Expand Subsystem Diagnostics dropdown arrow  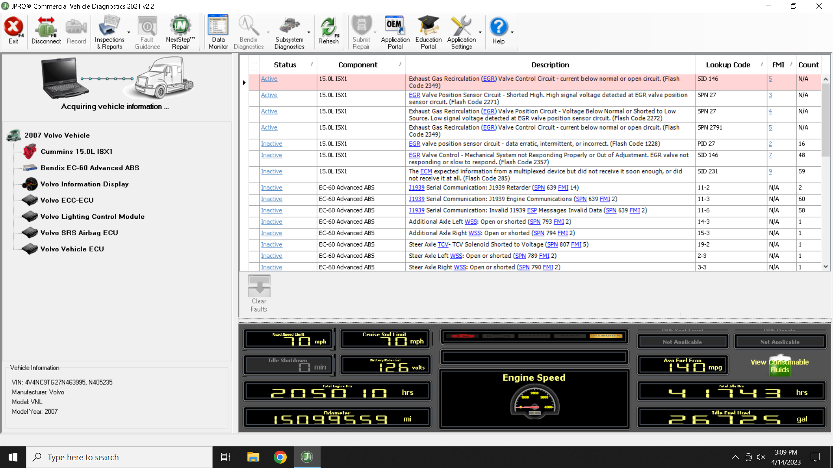tap(309, 32)
